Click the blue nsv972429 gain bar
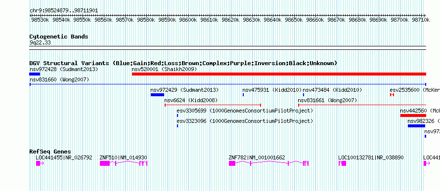 157,95
